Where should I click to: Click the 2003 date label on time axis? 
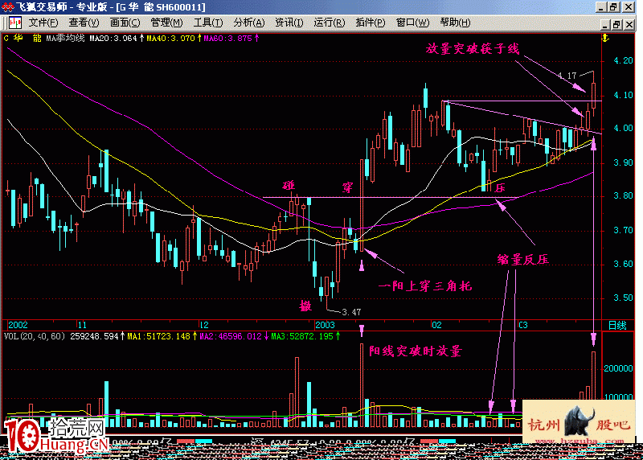[325, 325]
